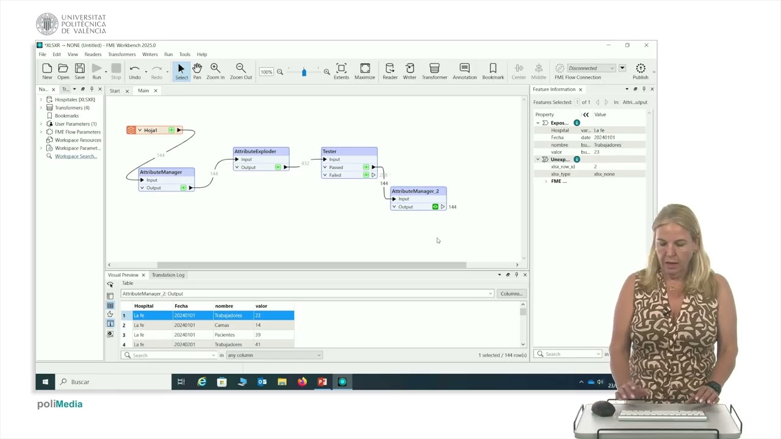The height and width of the screenshot is (439, 781).
Task: Maximize the canvas view
Action: coord(365,71)
